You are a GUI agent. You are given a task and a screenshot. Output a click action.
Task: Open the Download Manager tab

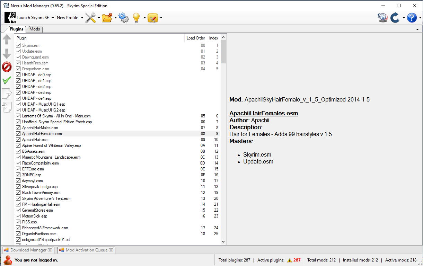point(28,250)
